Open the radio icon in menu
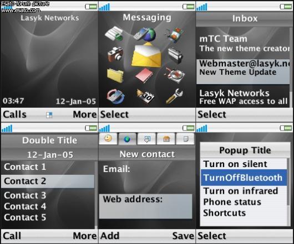Image resolution: width=294 pixels, height=244 pixels. (x=175, y=55)
